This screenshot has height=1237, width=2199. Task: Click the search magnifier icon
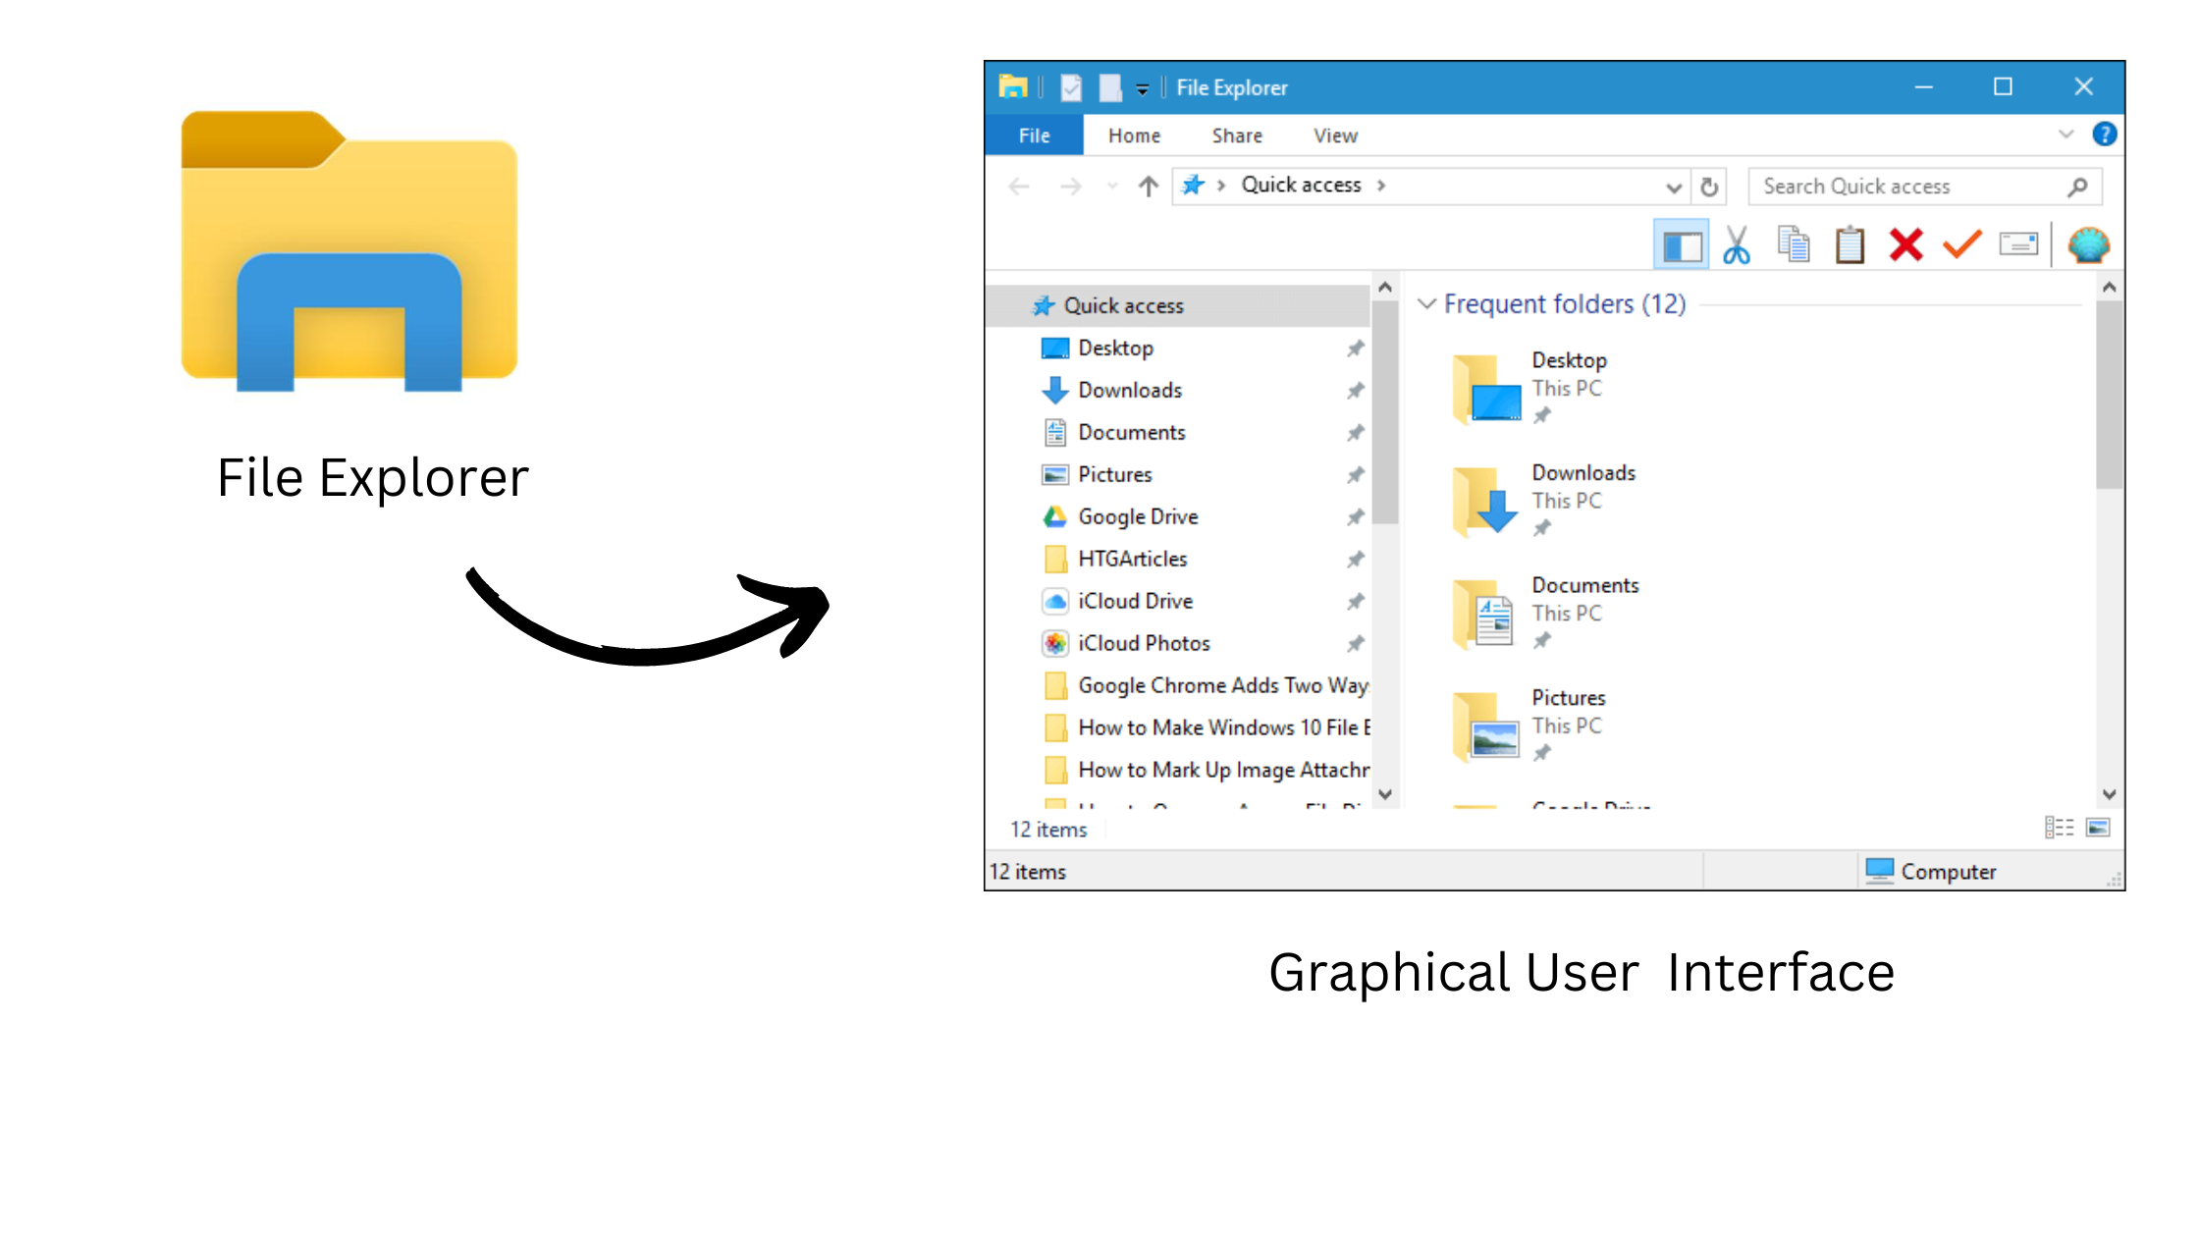pos(2077,187)
